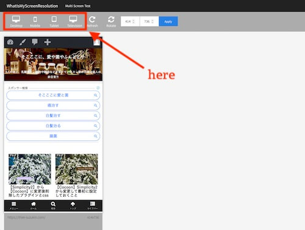
Task: Open the sidebar icon in bottom bar
Action: click(x=93, y=206)
